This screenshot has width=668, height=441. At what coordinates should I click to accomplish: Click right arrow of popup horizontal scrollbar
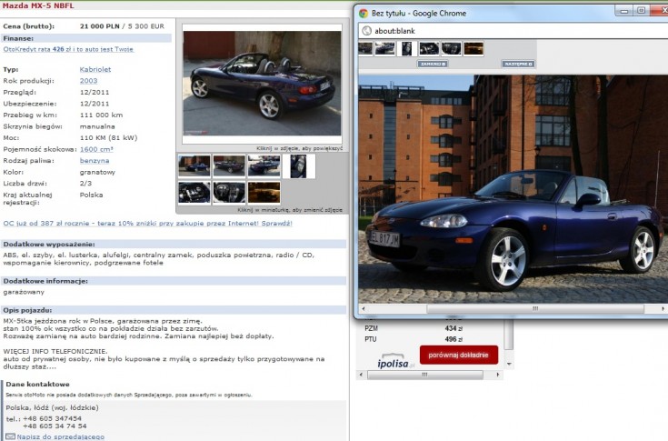663,308
